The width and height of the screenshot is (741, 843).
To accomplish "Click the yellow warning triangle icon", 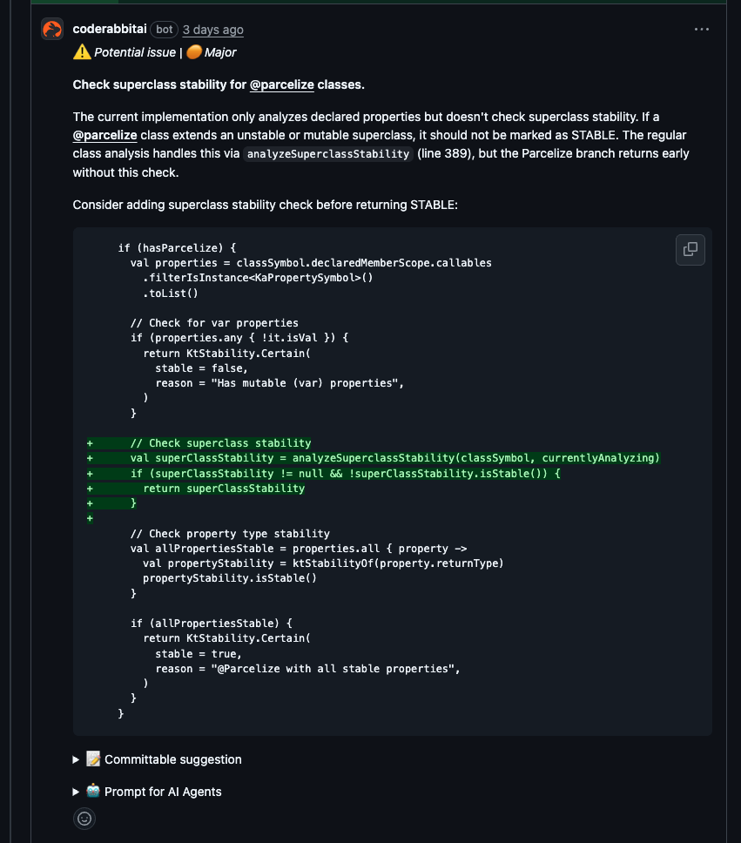I will pos(82,52).
